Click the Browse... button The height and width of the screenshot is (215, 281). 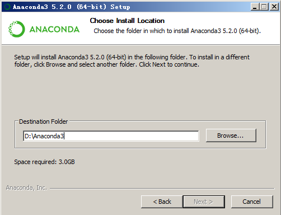coord(231,135)
